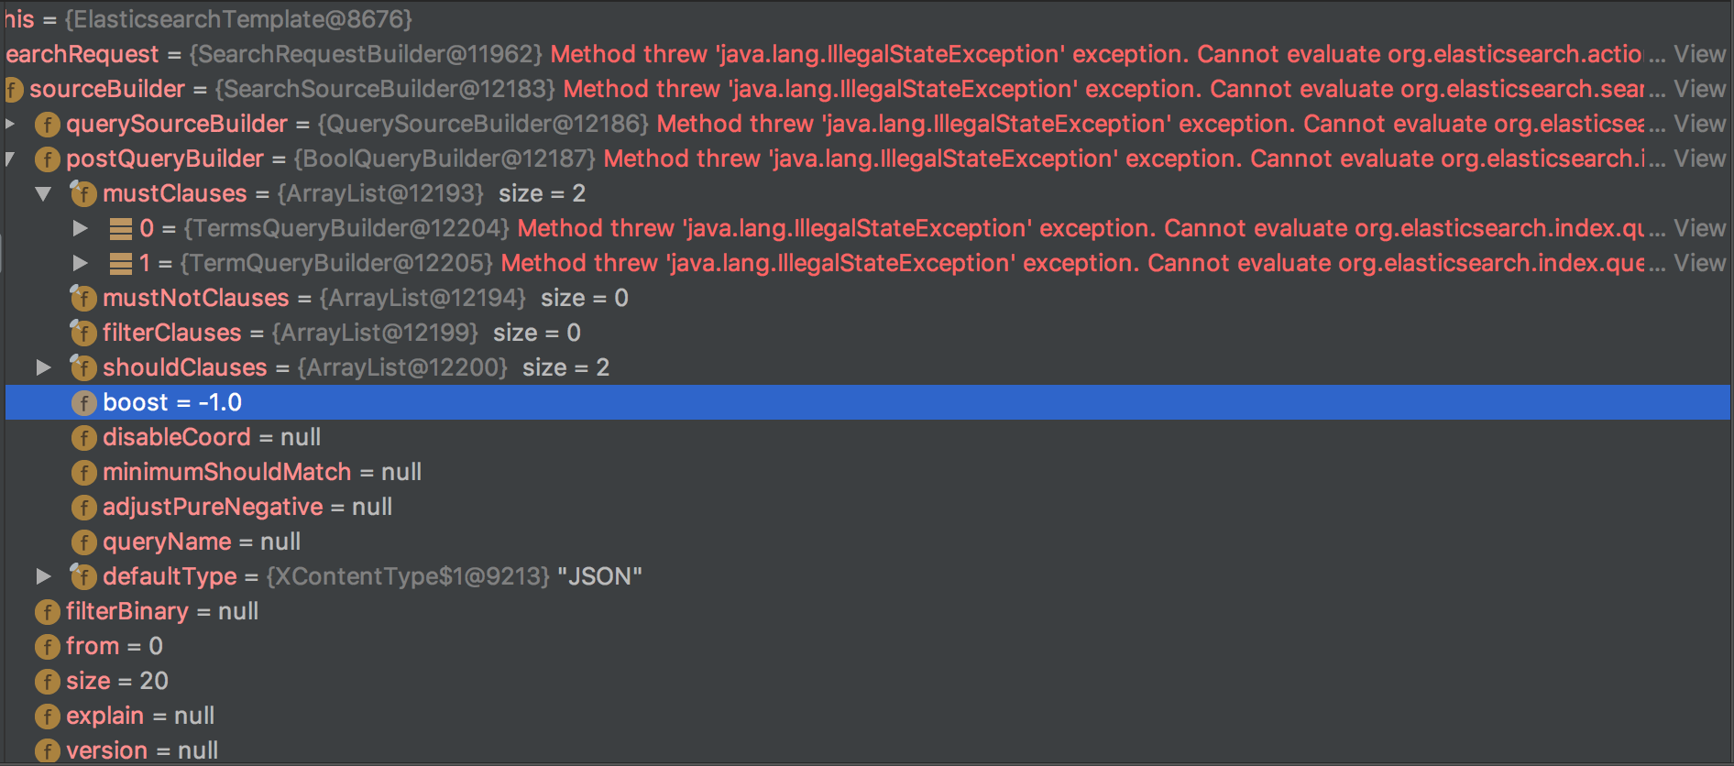1734x766 pixels.
Task: Collapse the mustClauses tree node
Action: point(43,193)
